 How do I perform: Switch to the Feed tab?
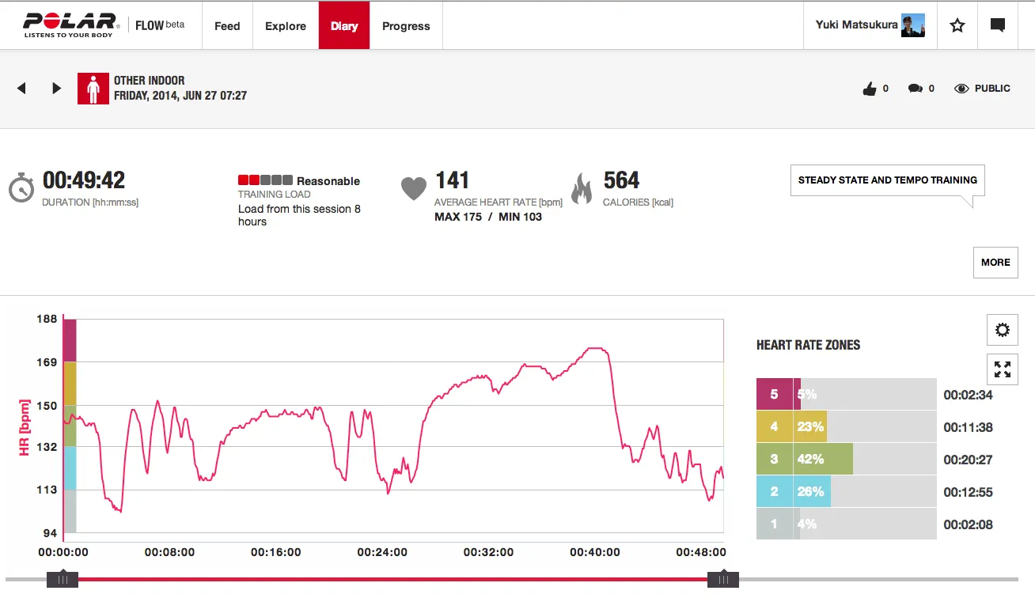pos(227,26)
